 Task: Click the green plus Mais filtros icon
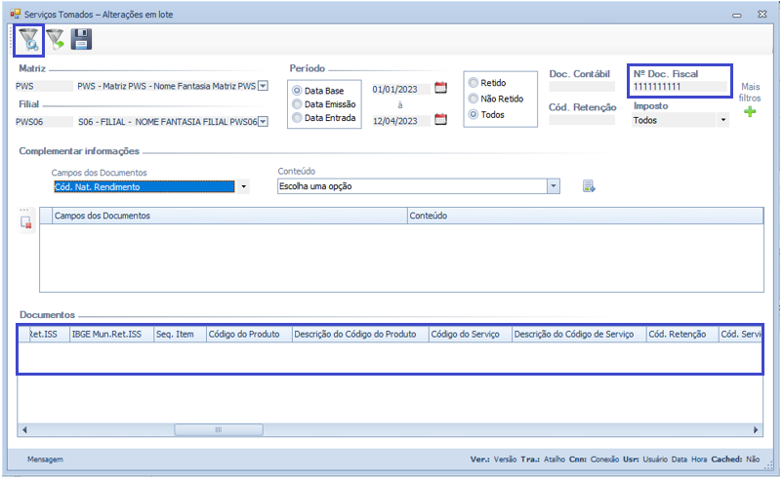[x=750, y=111]
